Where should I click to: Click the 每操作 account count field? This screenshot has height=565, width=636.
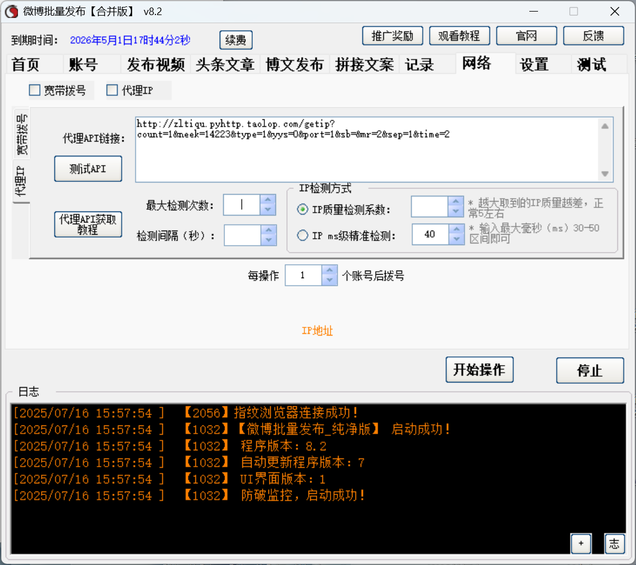click(303, 275)
